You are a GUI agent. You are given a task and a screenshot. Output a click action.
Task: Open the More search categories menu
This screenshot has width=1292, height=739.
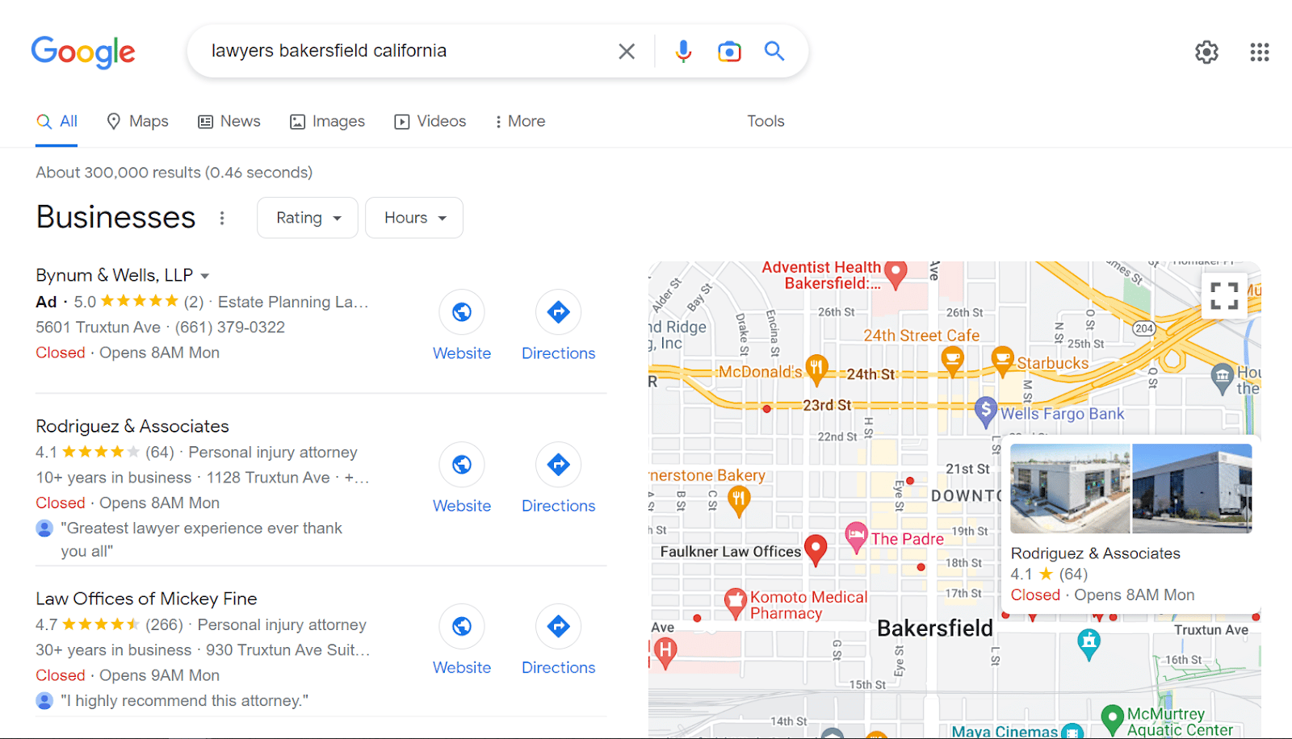520,121
